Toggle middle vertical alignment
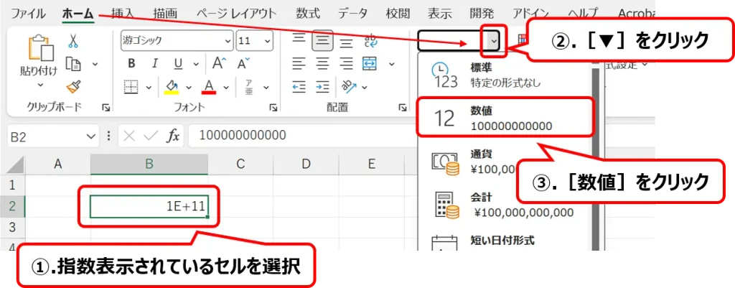This screenshot has width=735, height=288. 322,41
